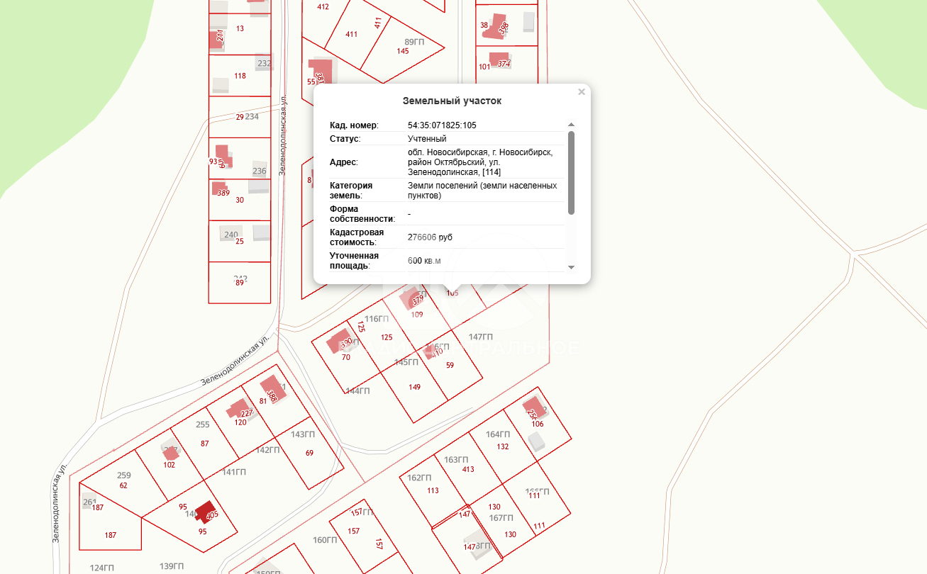Select parcel 109 on the map
The width and height of the screenshot is (927, 574).
(417, 315)
